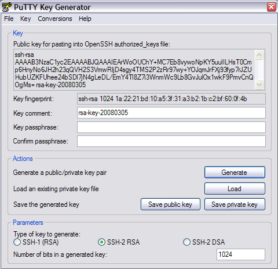The image size is (278, 269).
Task: Click the 'Save the generated key' label
Action: (46, 205)
